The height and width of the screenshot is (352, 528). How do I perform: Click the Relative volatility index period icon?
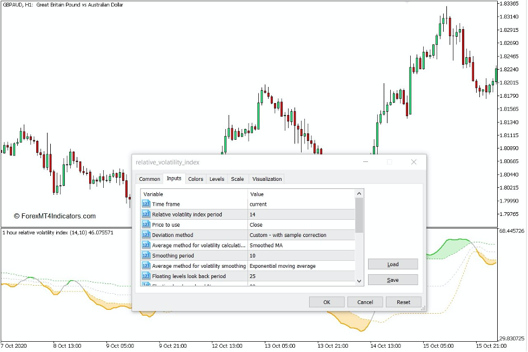146,214
